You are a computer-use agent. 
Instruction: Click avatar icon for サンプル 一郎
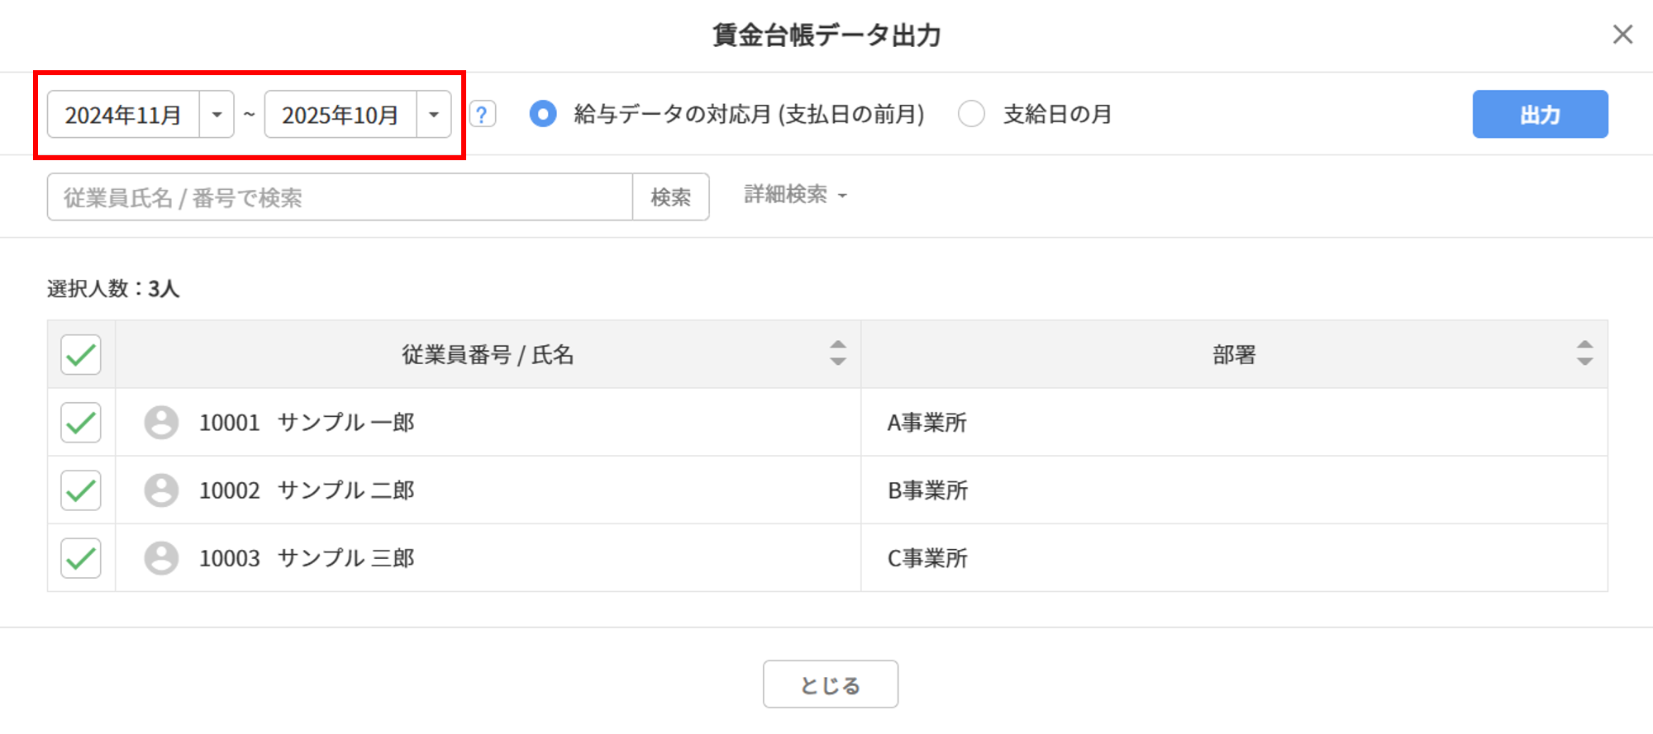coord(161,423)
